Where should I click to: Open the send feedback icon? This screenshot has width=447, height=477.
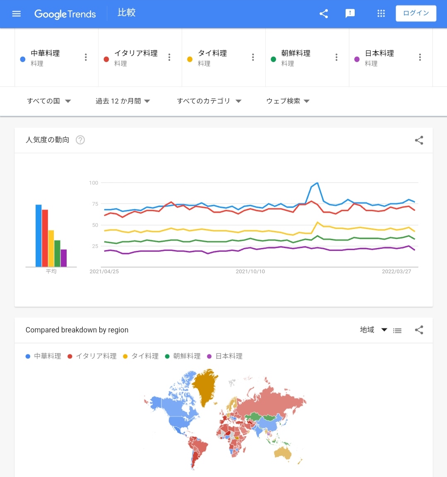pyautogui.click(x=350, y=14)
